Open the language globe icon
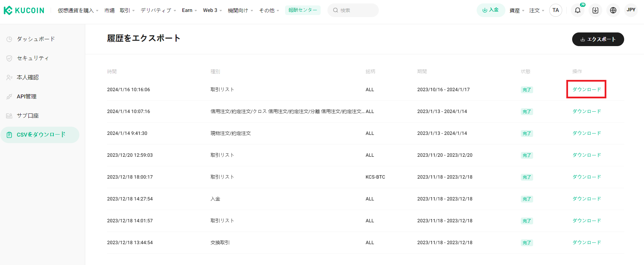 point(613,10)
